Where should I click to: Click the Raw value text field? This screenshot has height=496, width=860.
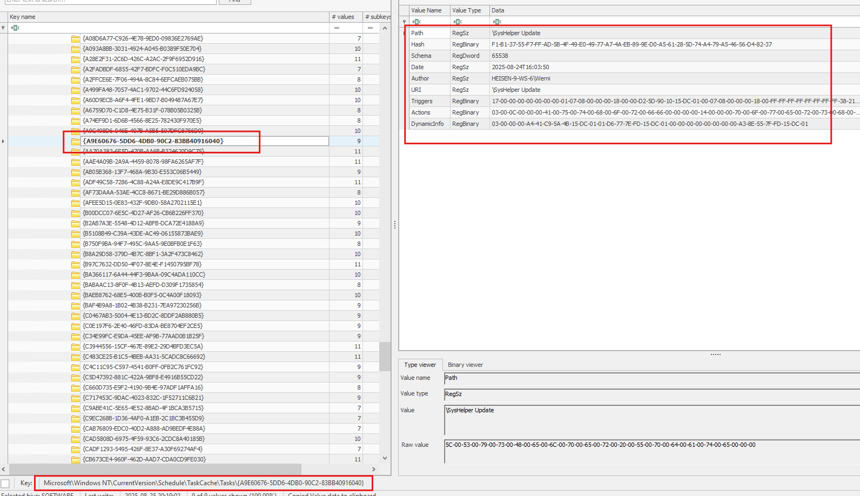click(648, 452)
